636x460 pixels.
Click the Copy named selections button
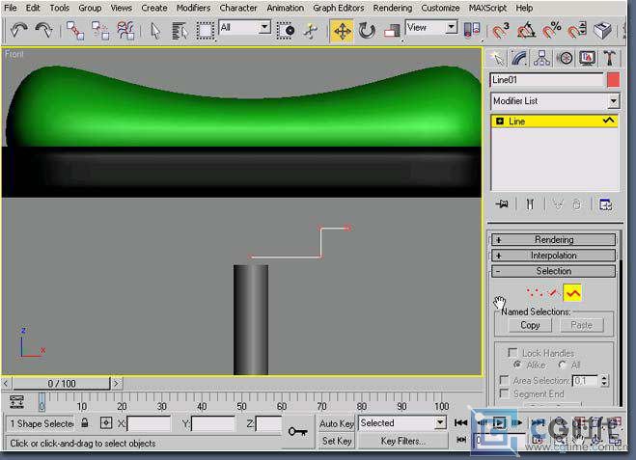(530, 325)
